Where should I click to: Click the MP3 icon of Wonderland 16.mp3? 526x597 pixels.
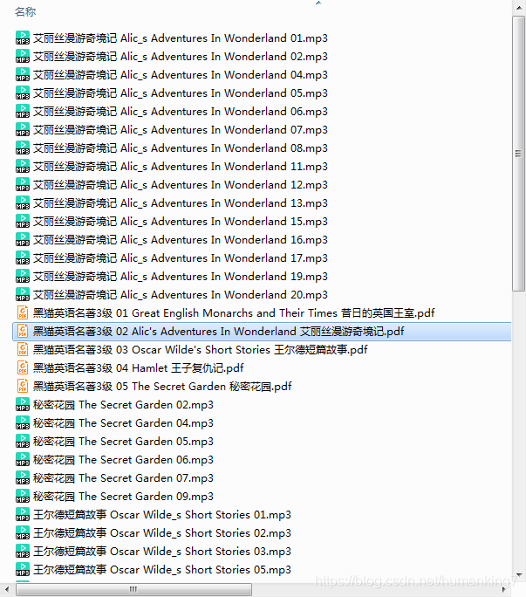tap(23, 239)
